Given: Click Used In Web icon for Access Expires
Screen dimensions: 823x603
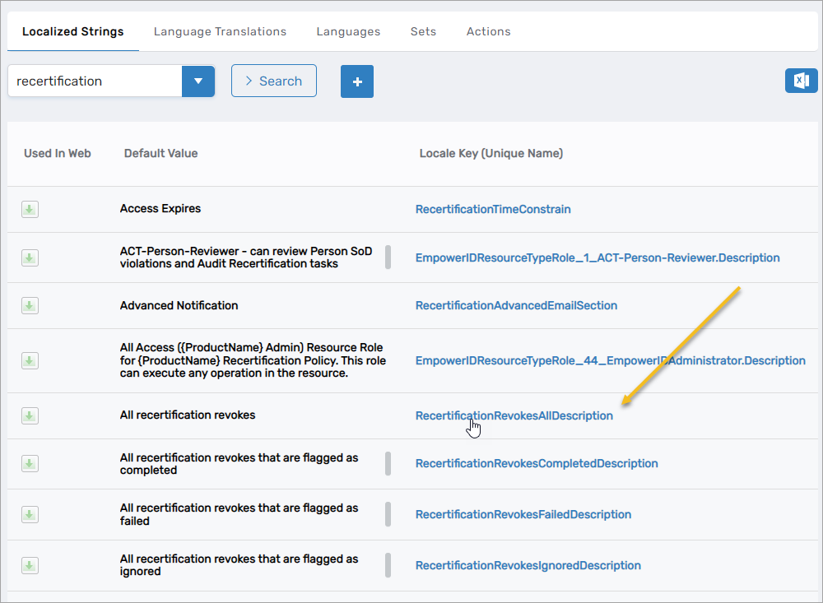Looking at the screenshot, I should point(30,210).
